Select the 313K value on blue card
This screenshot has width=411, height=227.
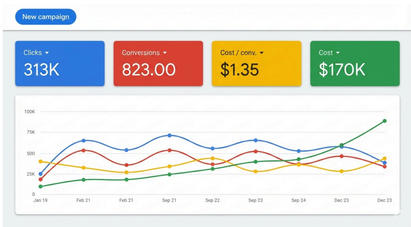tap(41, 70)
